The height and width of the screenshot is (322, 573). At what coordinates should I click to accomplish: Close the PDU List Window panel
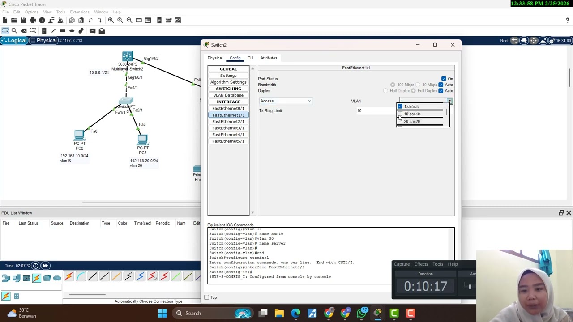(x=569, y=213)
